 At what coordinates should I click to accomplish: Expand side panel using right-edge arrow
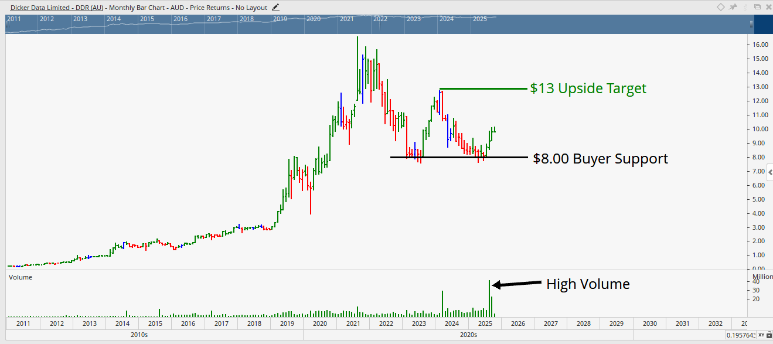[769, 171]
